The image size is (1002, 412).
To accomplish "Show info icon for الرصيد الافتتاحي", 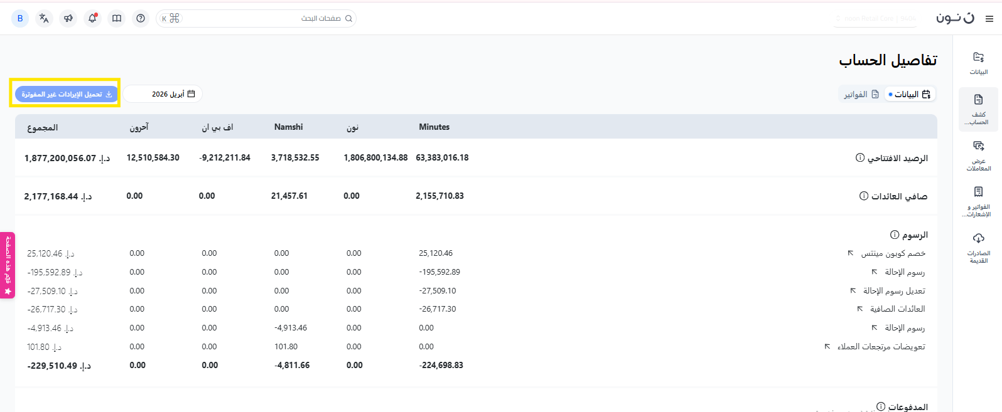I will coord(860,157).
